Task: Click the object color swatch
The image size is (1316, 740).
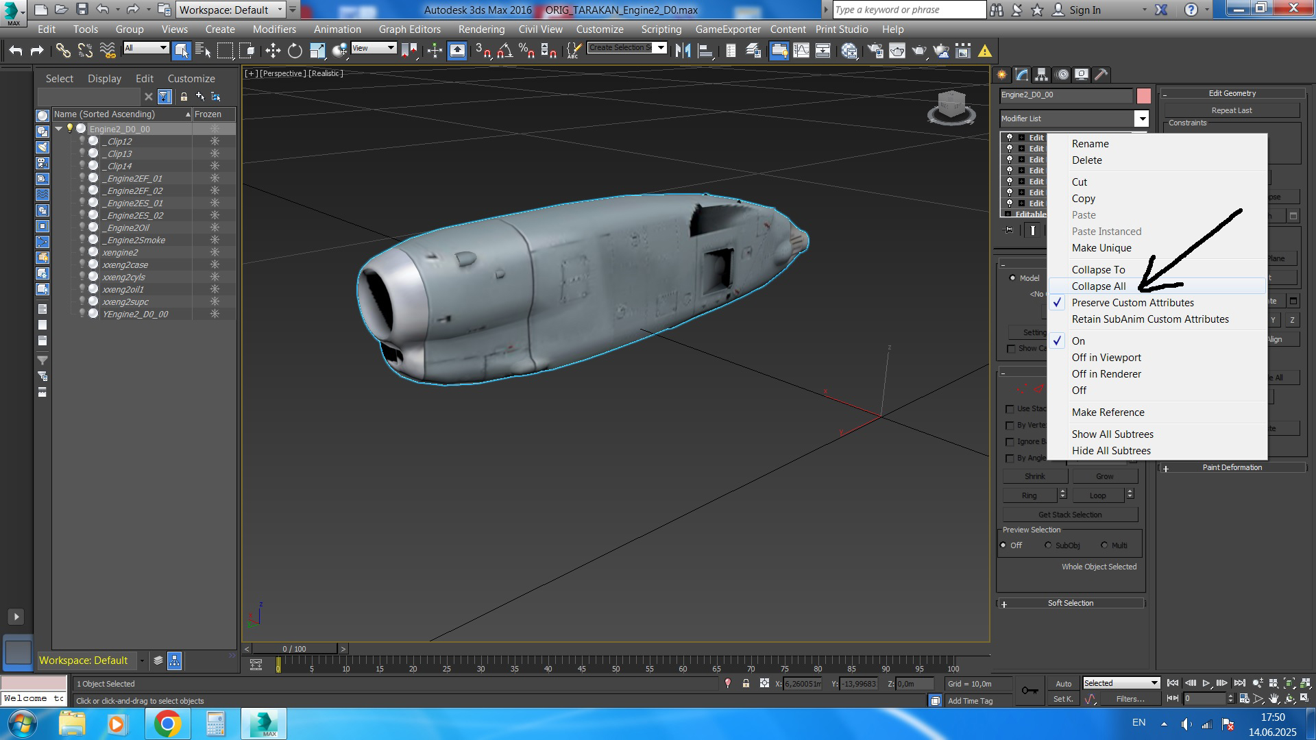Action: [x=1143, y=95]
